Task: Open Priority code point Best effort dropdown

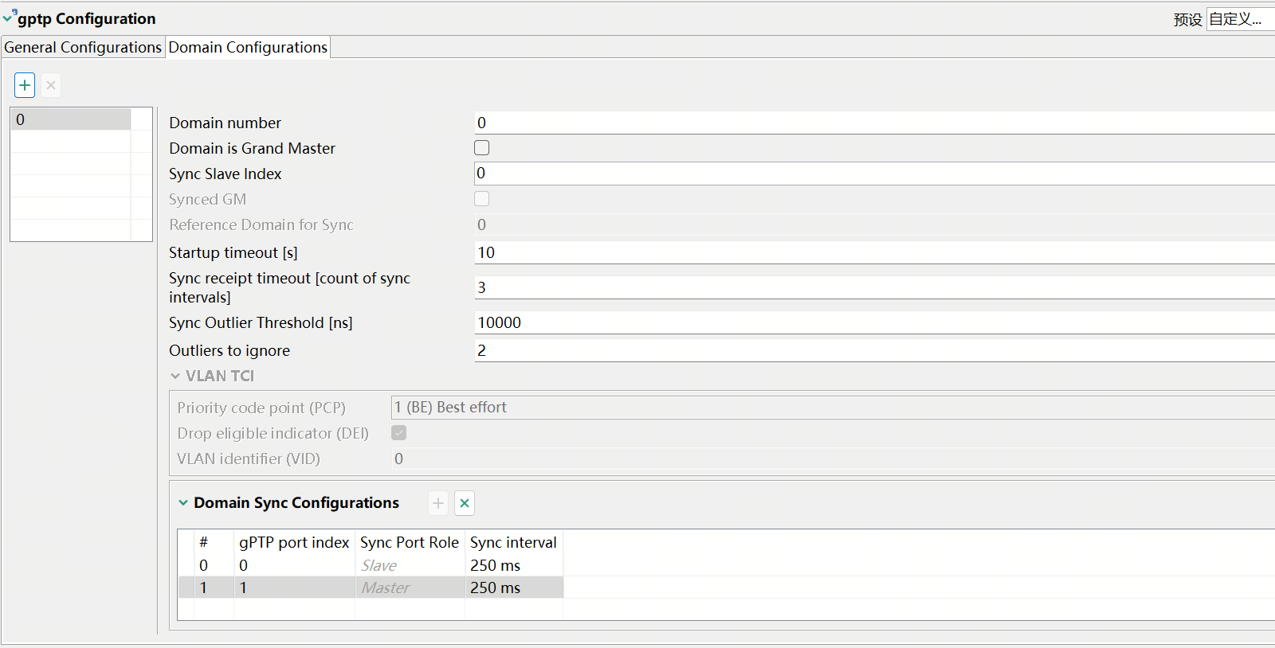Action: (833, 408)
